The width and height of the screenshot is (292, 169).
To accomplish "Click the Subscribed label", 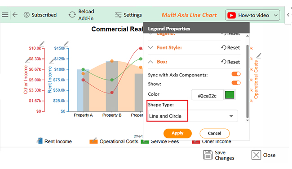I will [x=44, y=15].
